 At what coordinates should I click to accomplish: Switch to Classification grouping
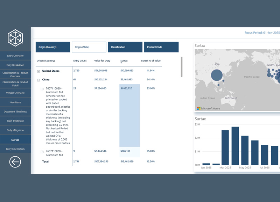(x=125, y=47)
